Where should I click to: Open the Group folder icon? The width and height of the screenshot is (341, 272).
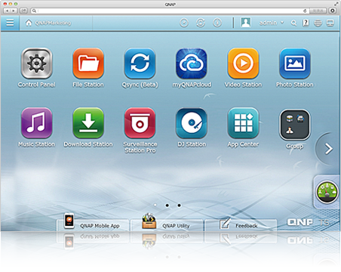295,125
